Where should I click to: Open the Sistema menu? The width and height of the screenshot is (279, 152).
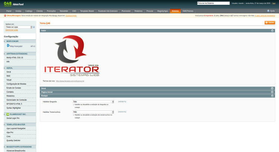(175, 11)
